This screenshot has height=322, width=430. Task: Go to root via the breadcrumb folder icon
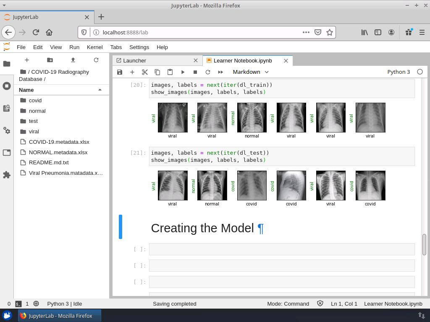23,72
